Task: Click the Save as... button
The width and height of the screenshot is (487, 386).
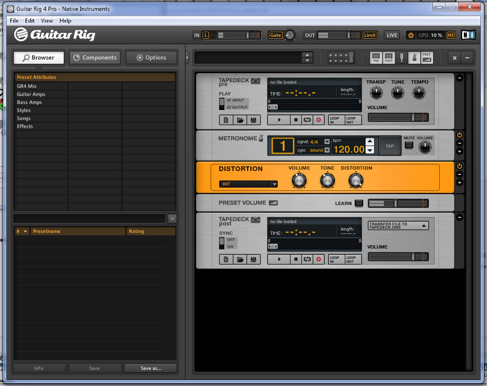Action: (x=151, y=369)
